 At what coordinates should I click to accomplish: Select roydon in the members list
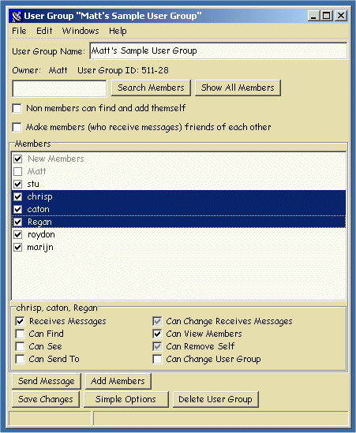tap(178, 235)
